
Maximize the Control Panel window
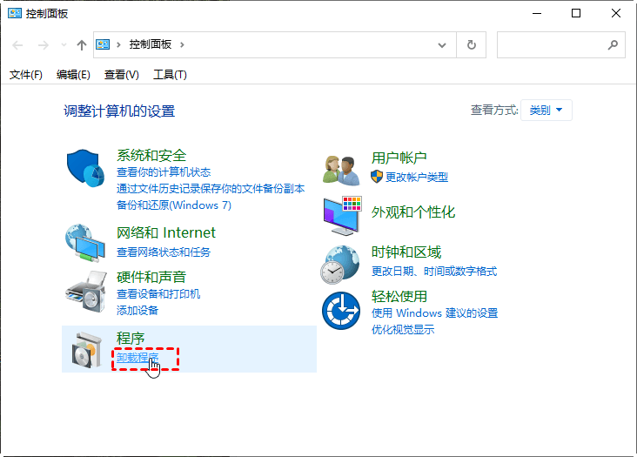tap(576, 13)
